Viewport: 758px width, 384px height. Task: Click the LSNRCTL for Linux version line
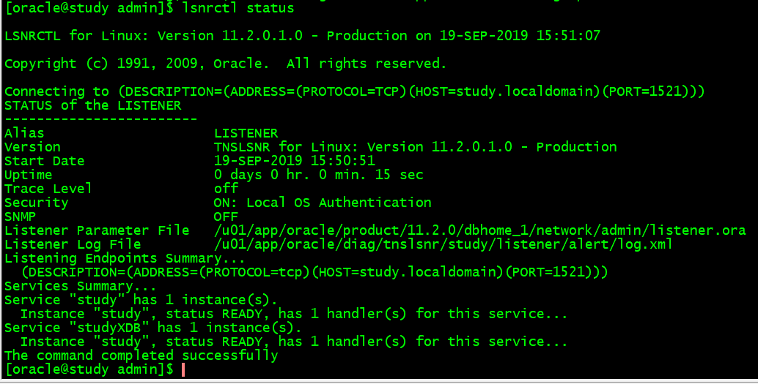coord(302,36)
